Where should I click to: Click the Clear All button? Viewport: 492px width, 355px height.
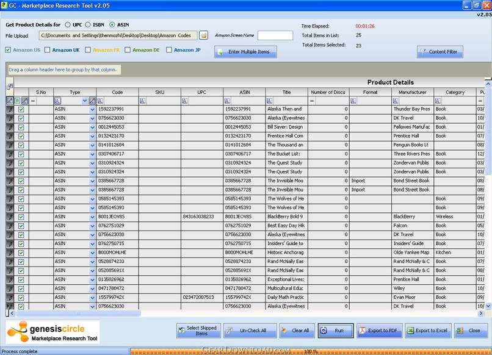tap(297, 331)
